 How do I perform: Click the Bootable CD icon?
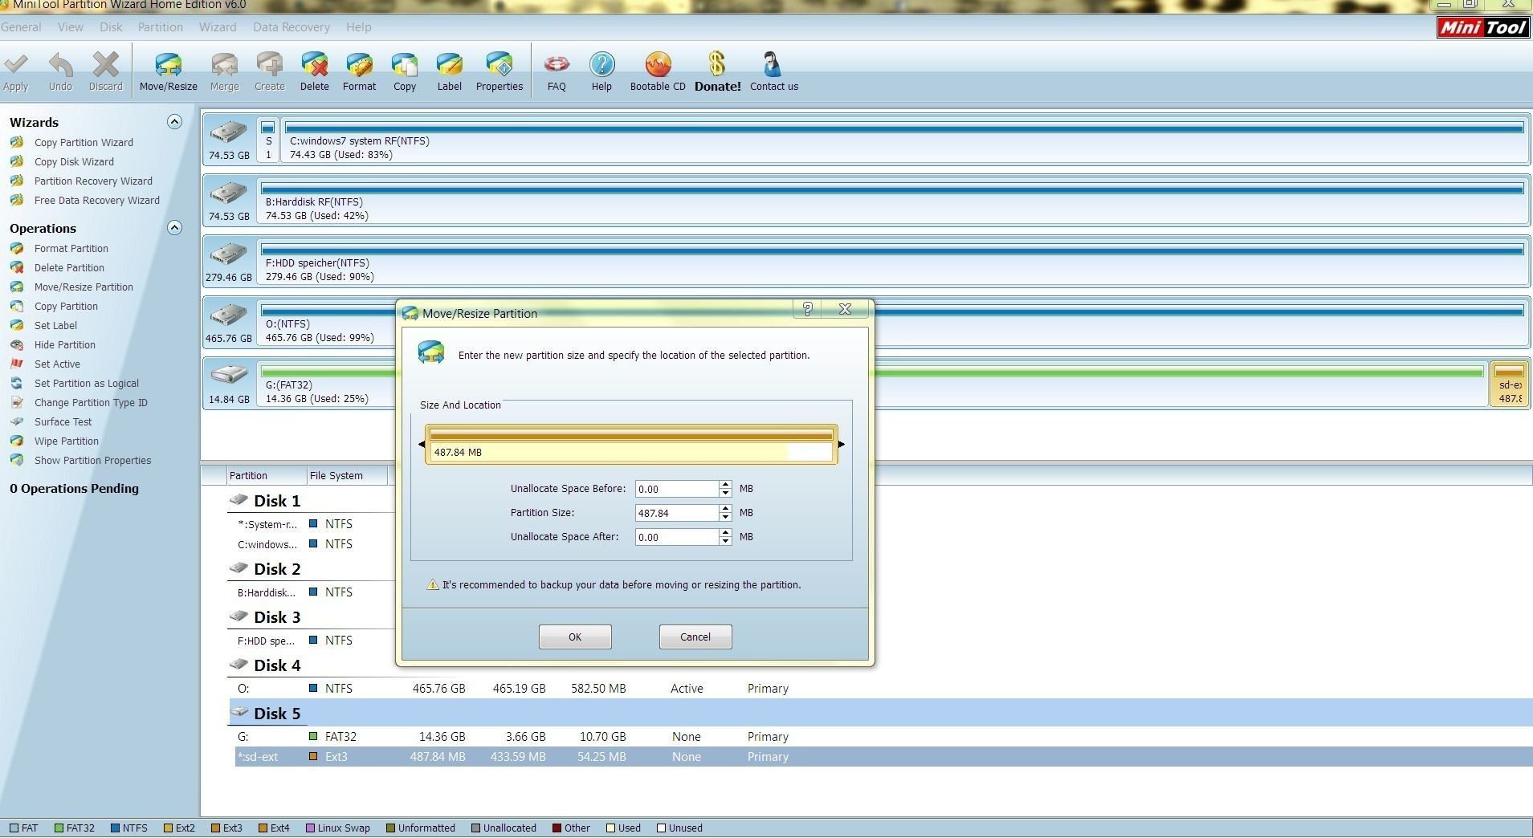tap(658, 64)
